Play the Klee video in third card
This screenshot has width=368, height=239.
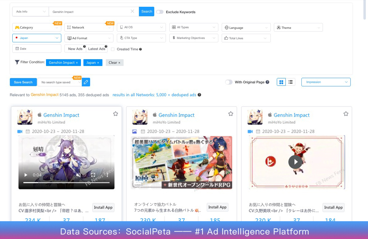pos(295,162)
